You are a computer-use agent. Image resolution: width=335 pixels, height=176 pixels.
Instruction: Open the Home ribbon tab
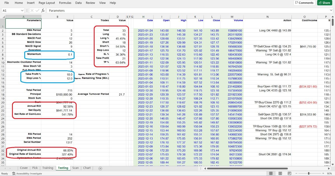pos(19,3)
